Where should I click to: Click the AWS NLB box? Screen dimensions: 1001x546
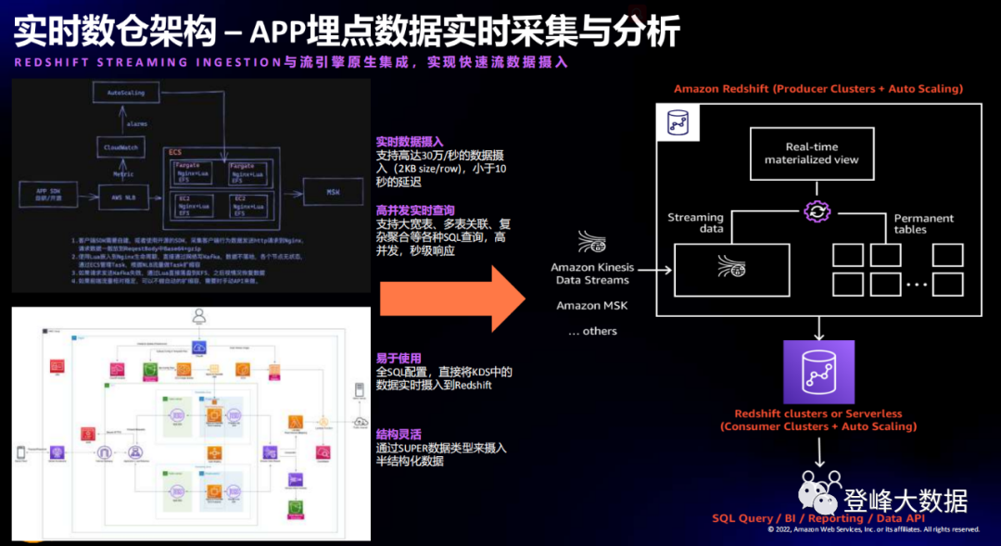click(x=124, y=197)
